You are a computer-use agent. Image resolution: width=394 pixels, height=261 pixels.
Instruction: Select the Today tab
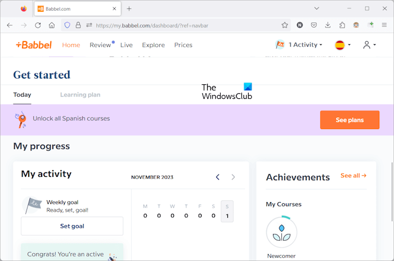click(22, 95)
